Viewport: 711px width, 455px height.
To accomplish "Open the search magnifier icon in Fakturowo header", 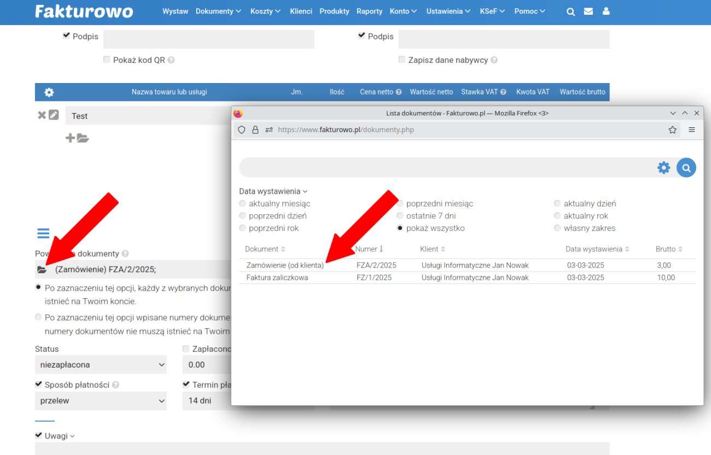I will 570,11.
